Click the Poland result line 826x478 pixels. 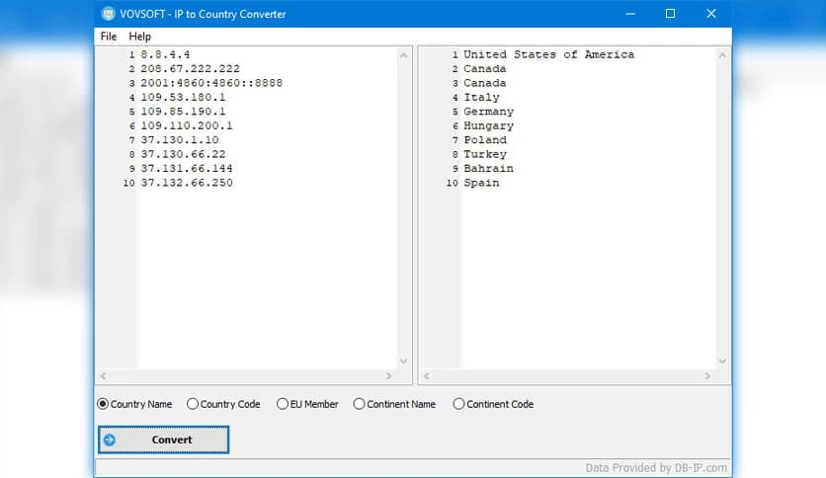pos(485,140)
